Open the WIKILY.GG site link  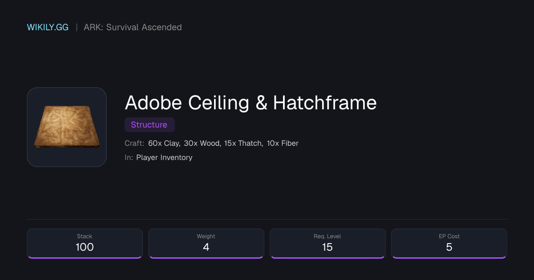click(x=48, y=27)
